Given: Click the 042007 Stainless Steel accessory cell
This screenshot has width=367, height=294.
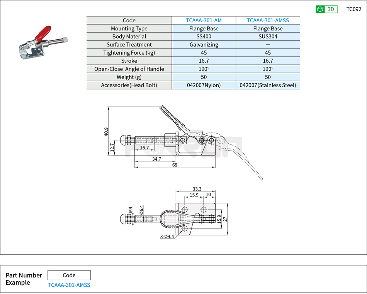Looking at the screenshot, I should [x=268, y=85].
